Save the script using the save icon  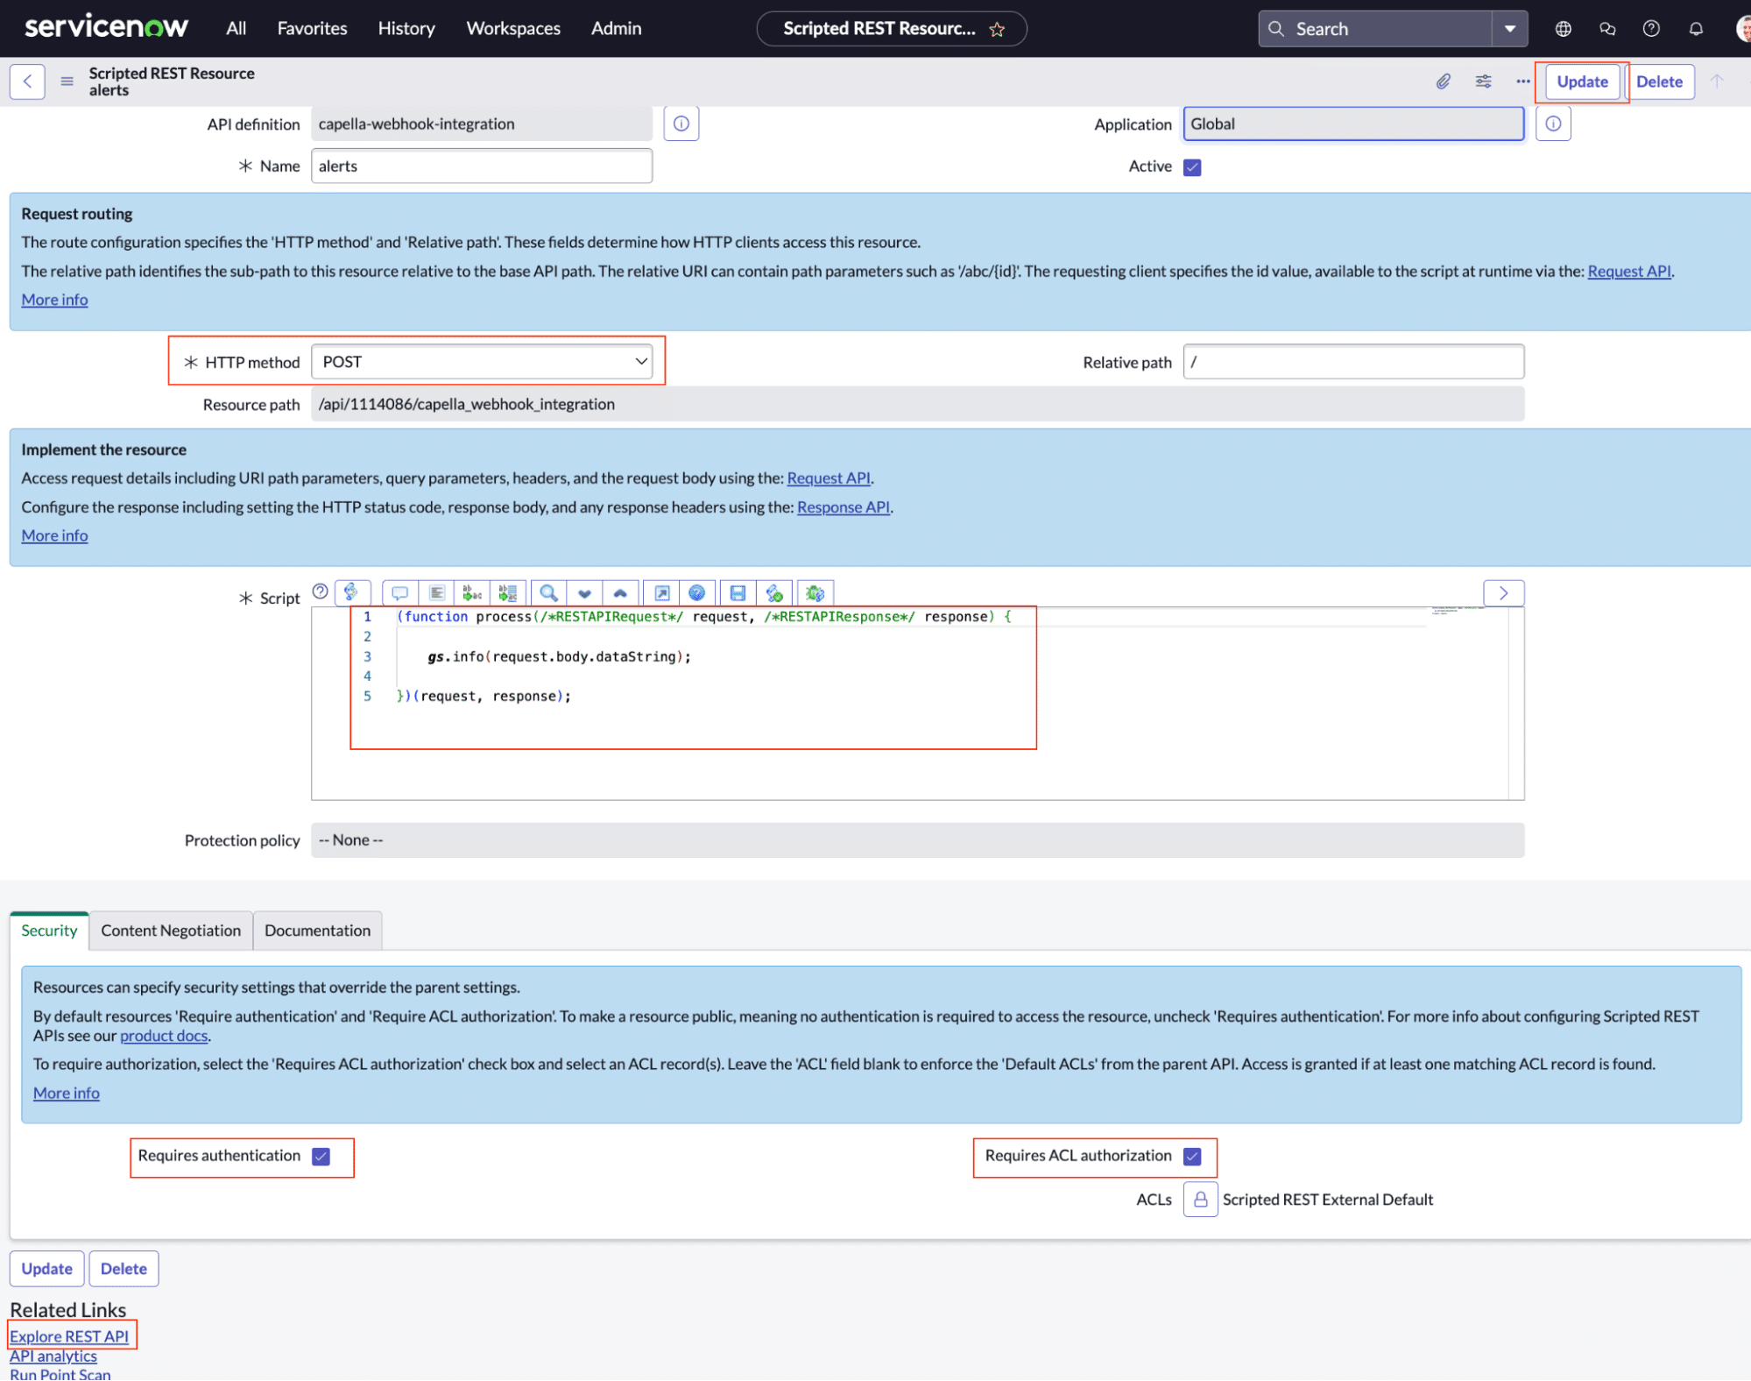coord(737,593)
